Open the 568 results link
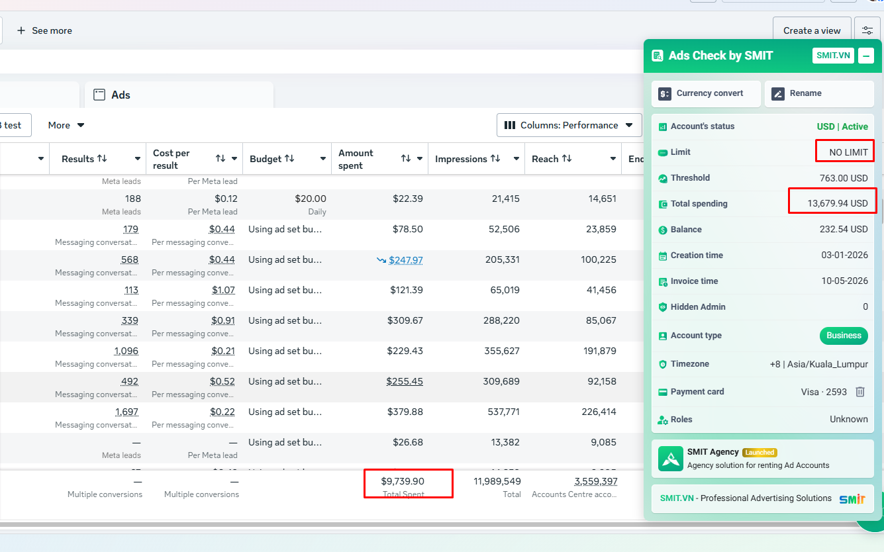The image size is (884, 552). (130, 260)
